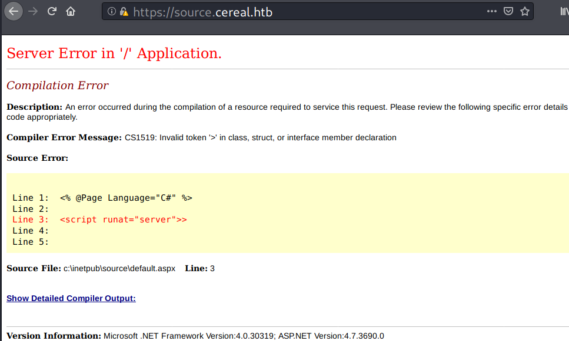Focus the URL bar showing source.cereal.htb

click(294, 12)
